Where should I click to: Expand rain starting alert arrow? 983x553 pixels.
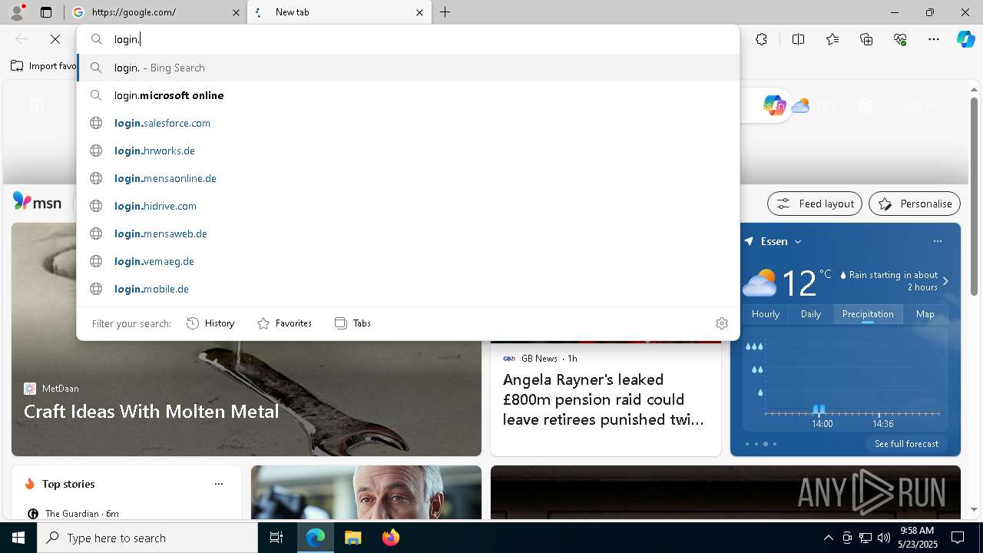(x=945, y=281)
